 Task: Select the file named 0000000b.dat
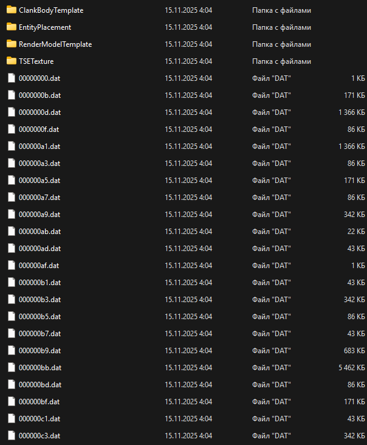coord(39,95)
